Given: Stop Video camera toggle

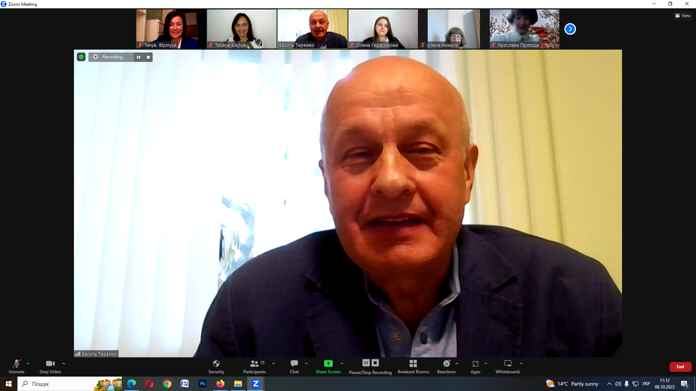Looking at the screenshot, I should (50, 366).
